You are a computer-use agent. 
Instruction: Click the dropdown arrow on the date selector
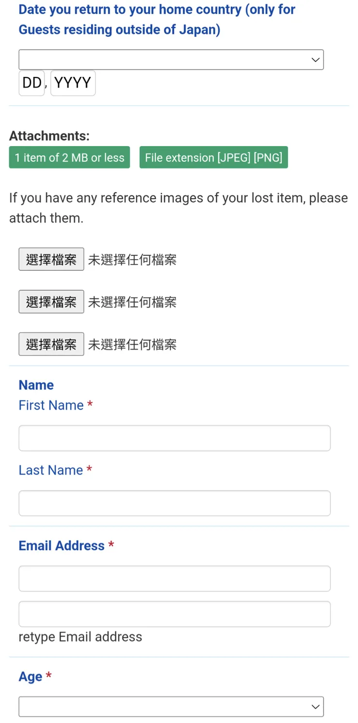pos(315,59)
